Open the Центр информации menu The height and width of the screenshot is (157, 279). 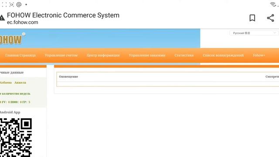coord(103,55)
